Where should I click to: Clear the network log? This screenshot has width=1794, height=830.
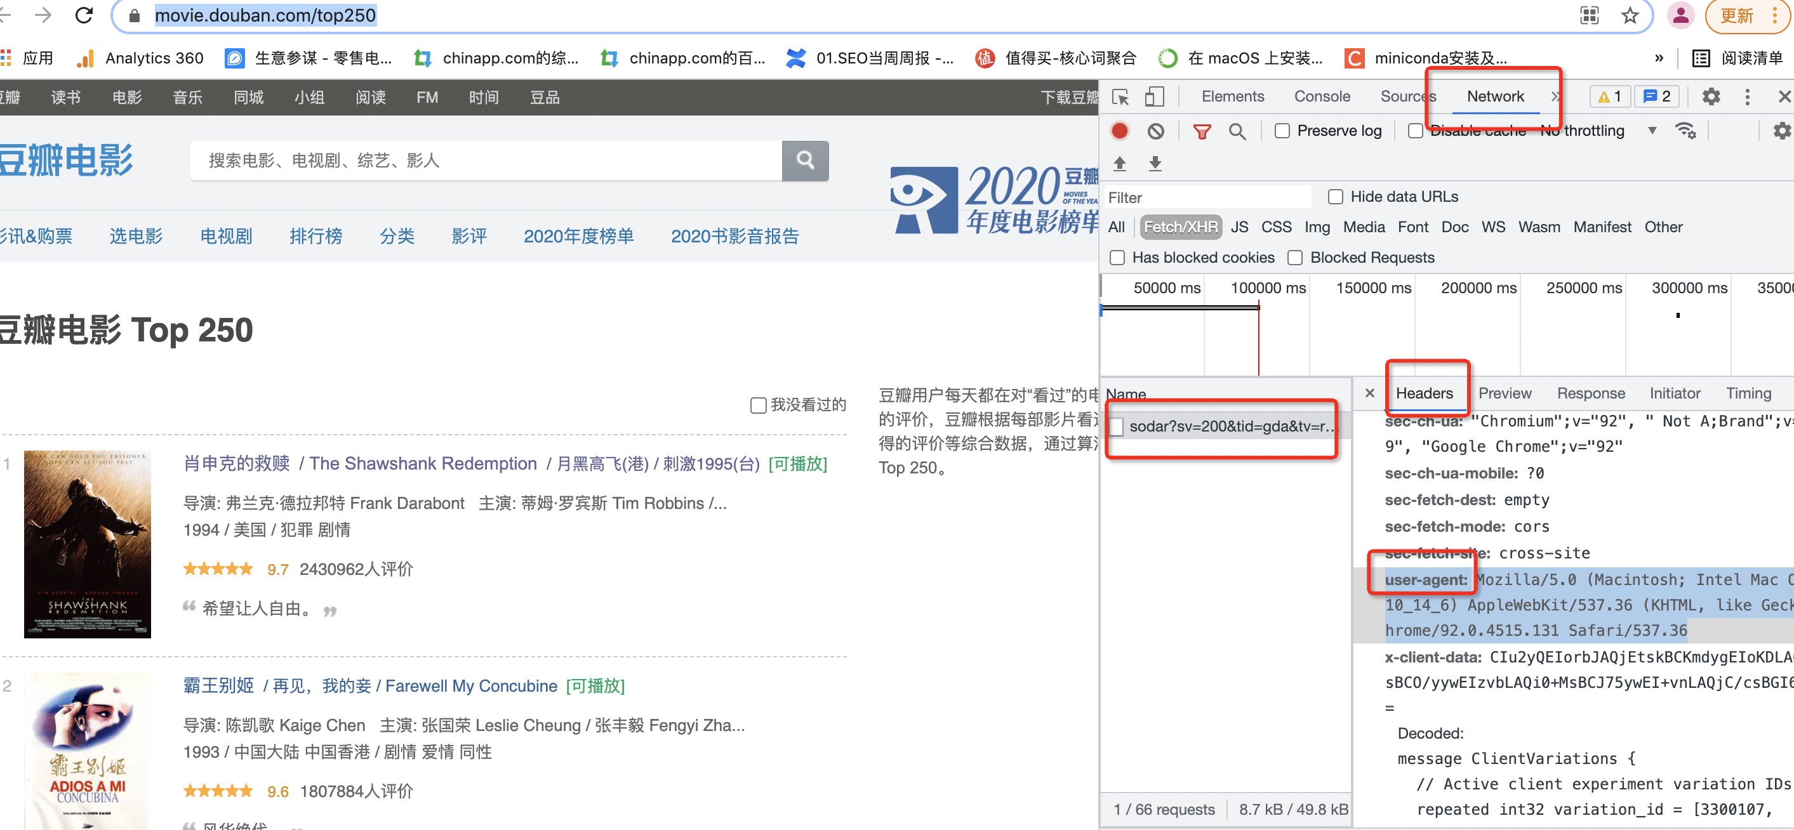coord(1155,131)
